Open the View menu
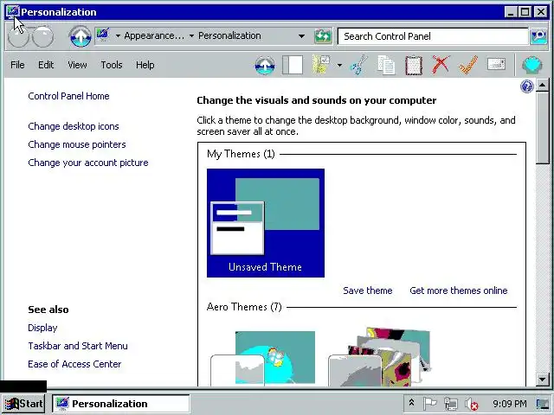 pyautogui.click(x=77, y=65)
